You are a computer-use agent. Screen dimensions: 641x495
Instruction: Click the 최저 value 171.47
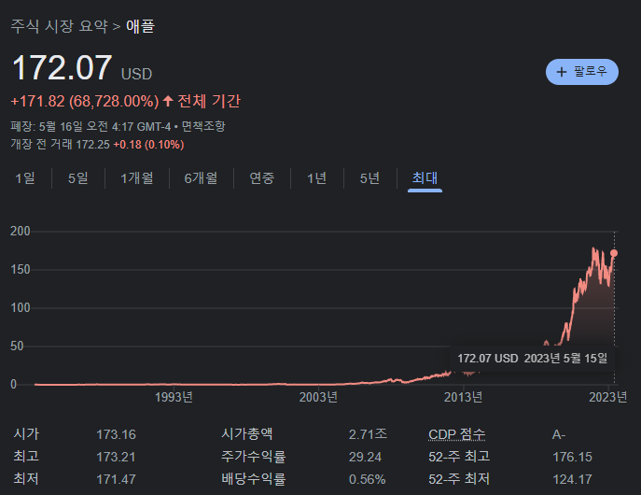point(116,479)
